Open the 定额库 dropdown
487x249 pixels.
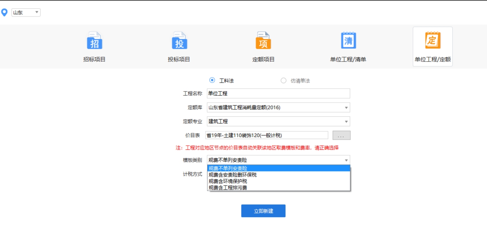pyautogui.click(x=278, y=107)
